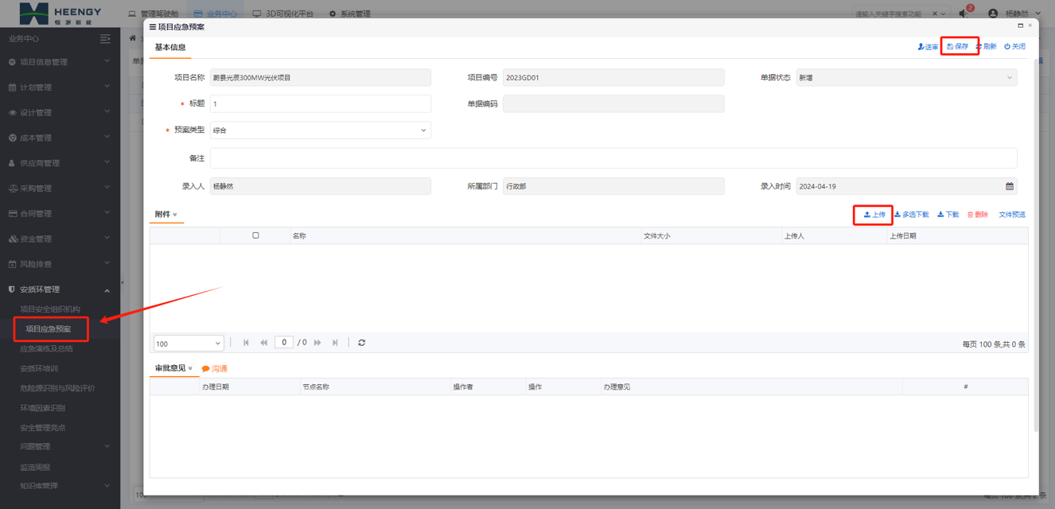Open the 预案类型 dropdown showing 综合

[x=320, y=130]
